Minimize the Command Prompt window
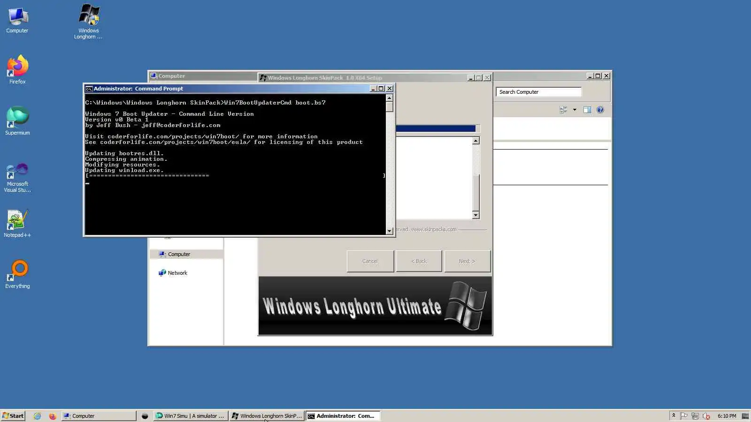 [373, 89]
